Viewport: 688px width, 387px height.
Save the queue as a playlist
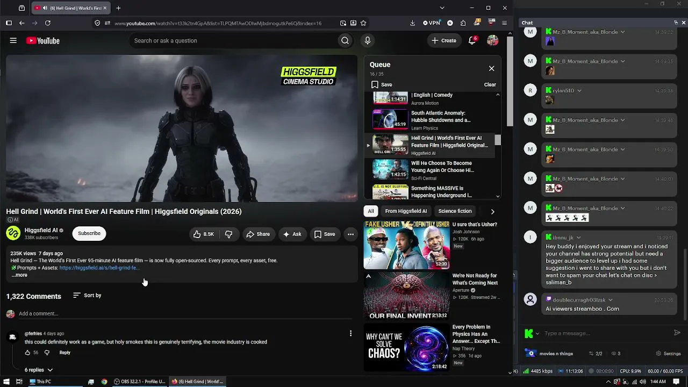point(382,84)
